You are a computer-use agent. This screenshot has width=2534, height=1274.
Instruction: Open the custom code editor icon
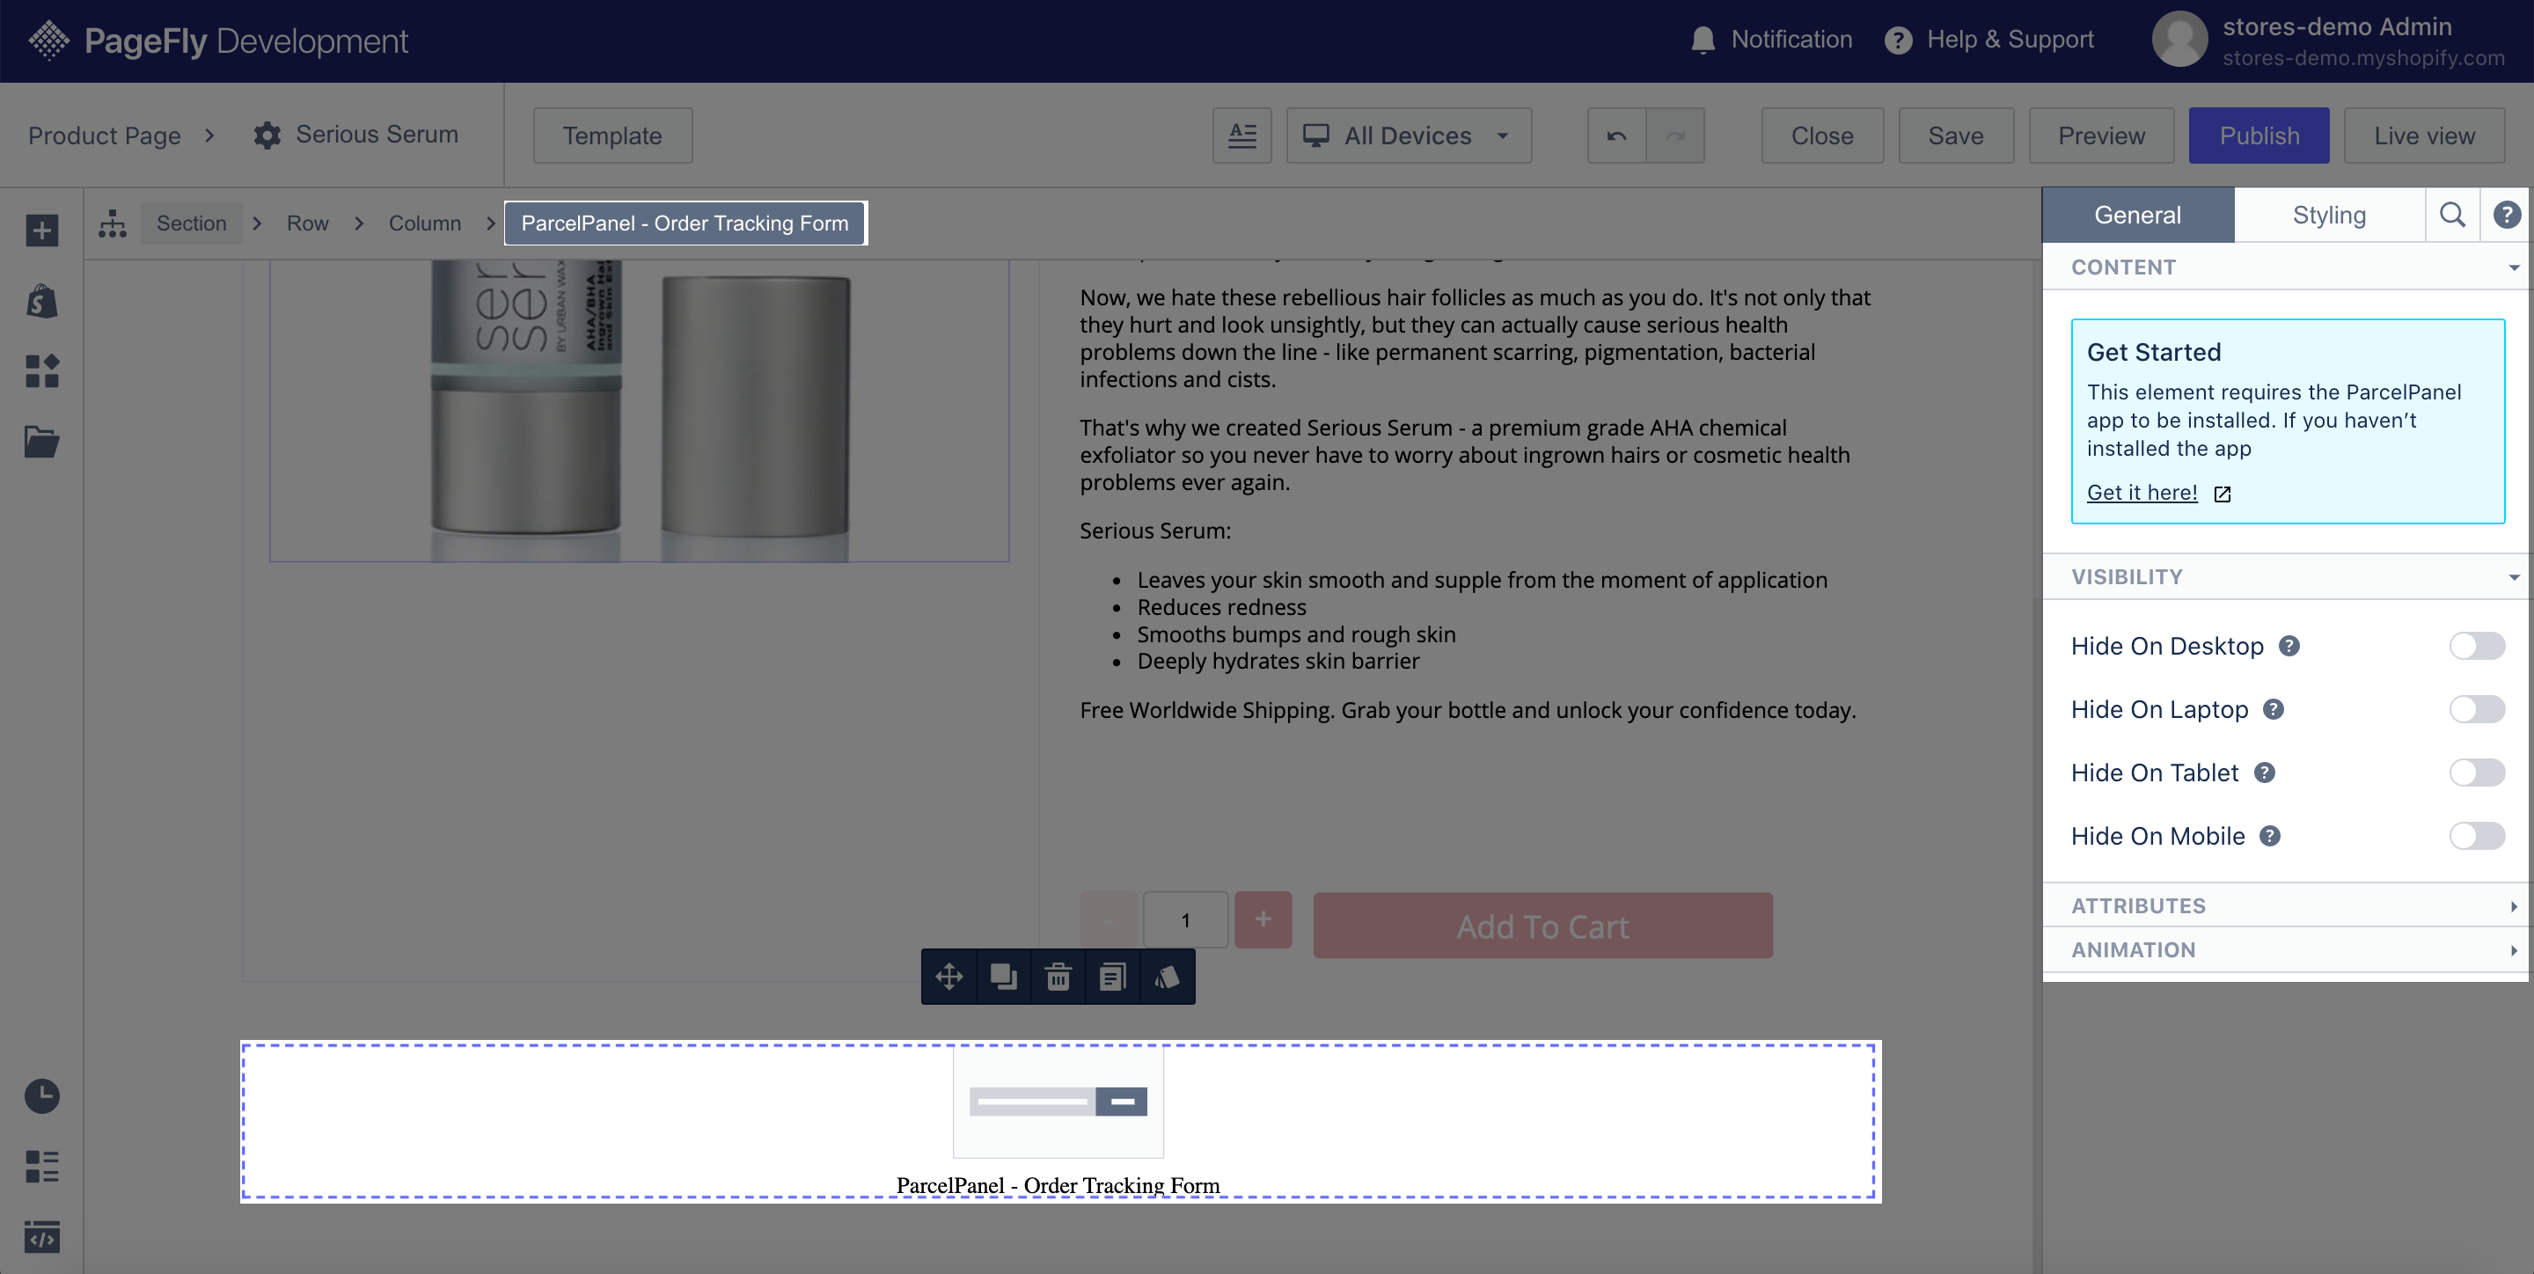pyautogui.click(x=41, y=1237)
